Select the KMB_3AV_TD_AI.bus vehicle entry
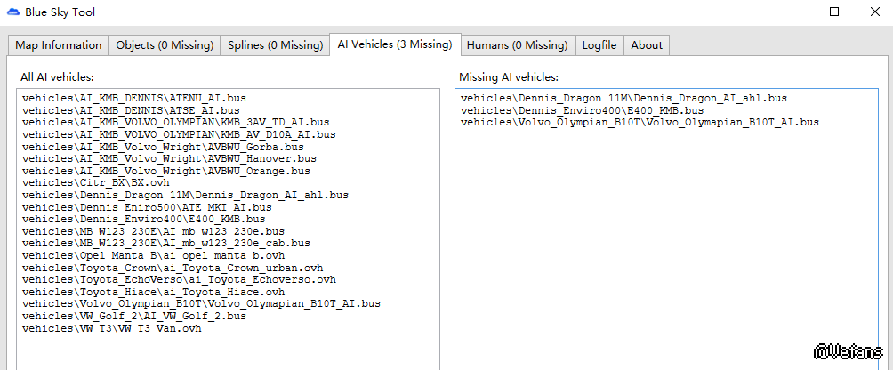 [x=176, y=122]
